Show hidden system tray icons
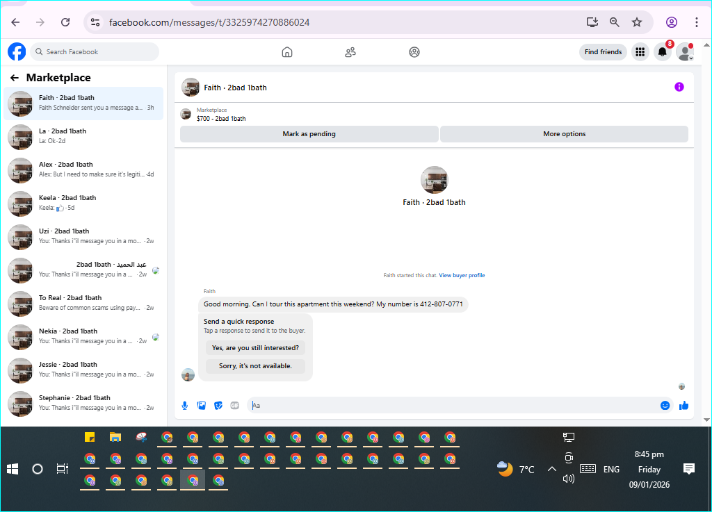This screenshot has height=512, width=712. [551, 469]
